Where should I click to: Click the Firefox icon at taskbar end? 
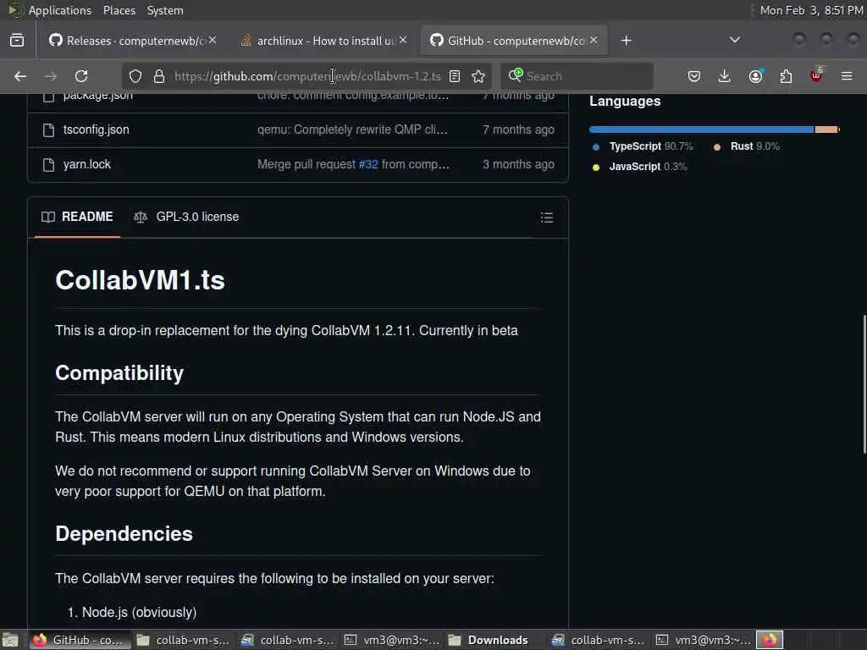pos(770,640)
